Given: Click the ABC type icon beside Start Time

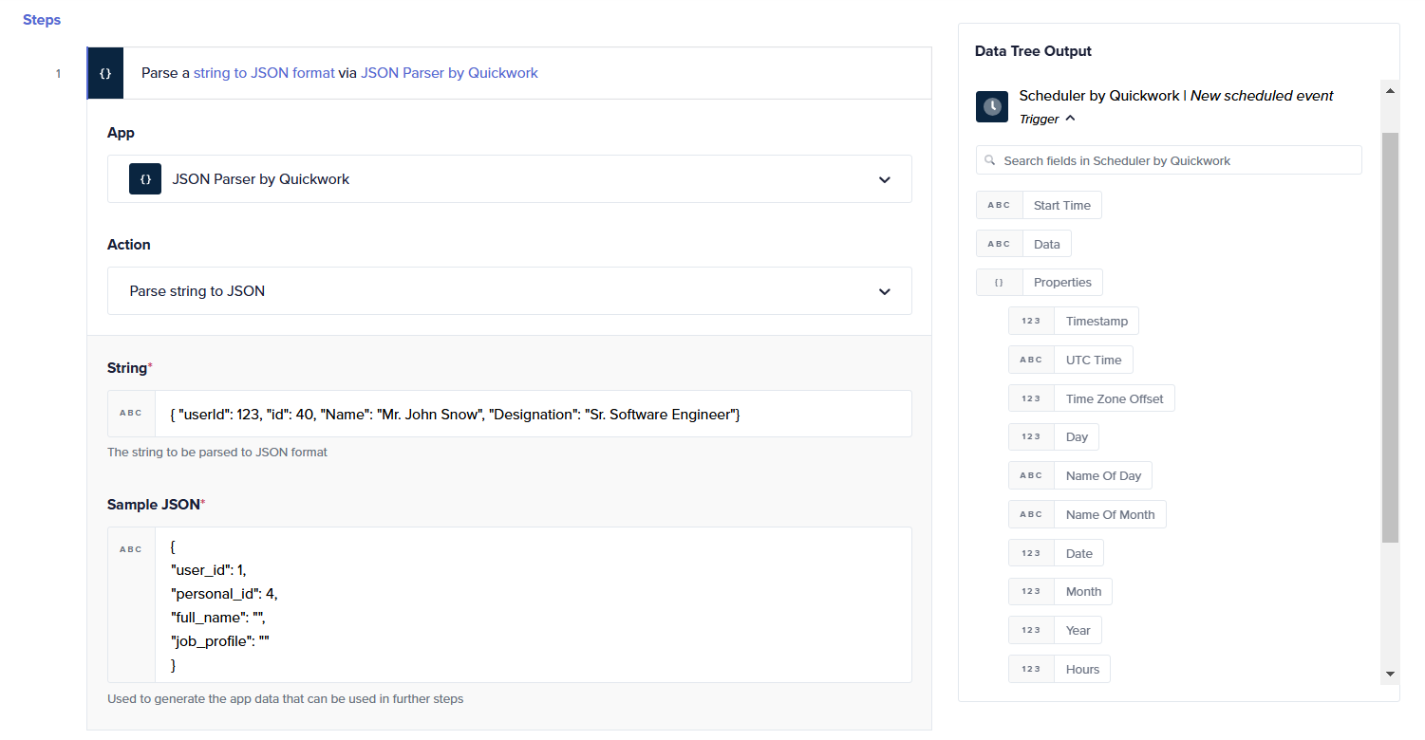Looking at the screenshot, I should click(x=999, y=205).
